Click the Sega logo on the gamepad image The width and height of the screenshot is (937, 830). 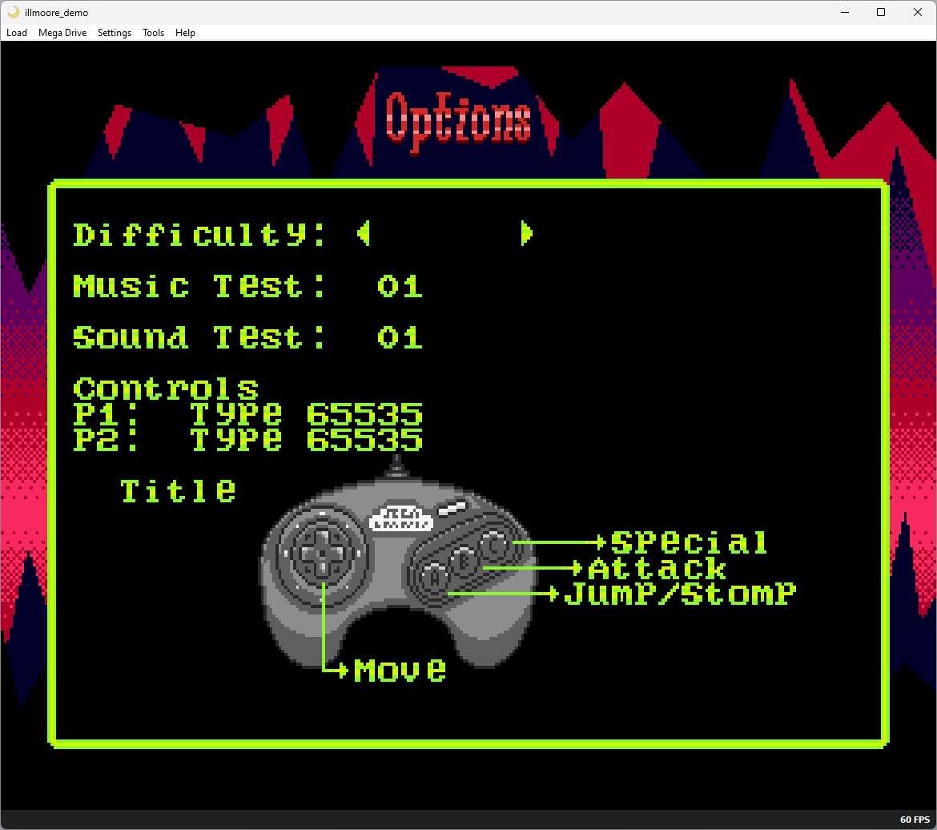tap(400, 519)
